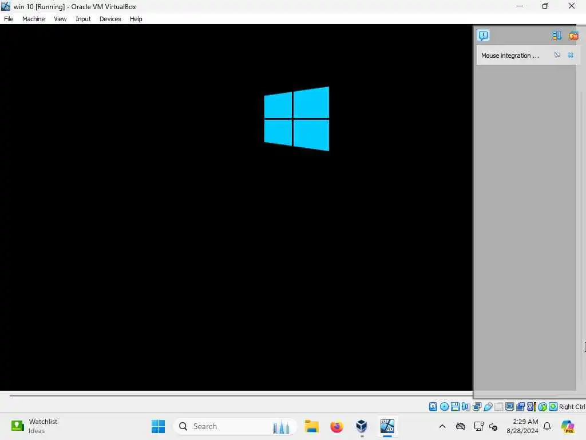The height and width of the screenshot is (440, 586).
Task: Click the cloud sync tray icon
Action: (461, 426)
